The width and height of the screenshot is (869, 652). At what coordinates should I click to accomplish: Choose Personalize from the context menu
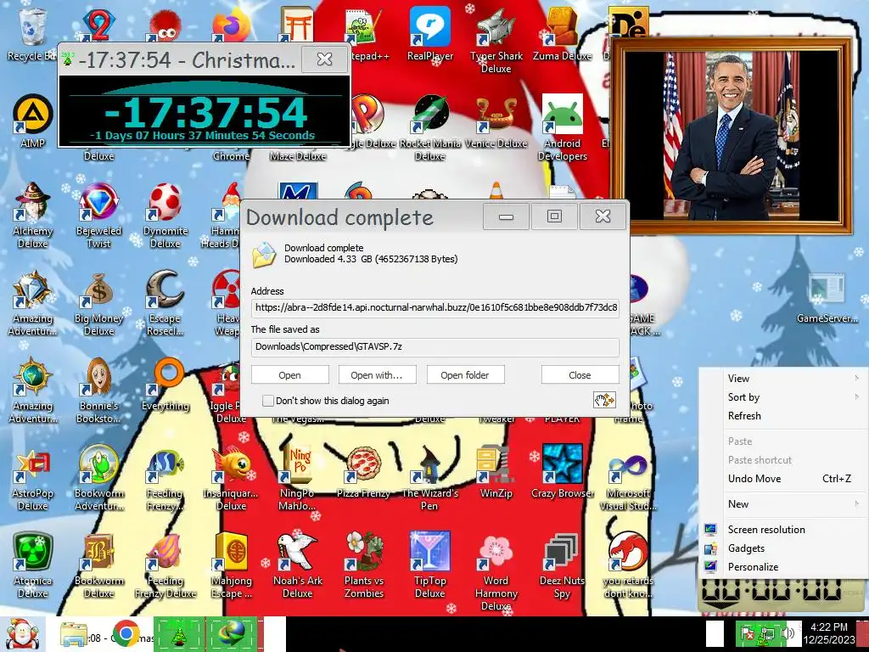coord(784,567)
